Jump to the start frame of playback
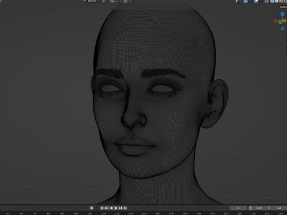This screenshot has height=215, width=287. (102, 208)
